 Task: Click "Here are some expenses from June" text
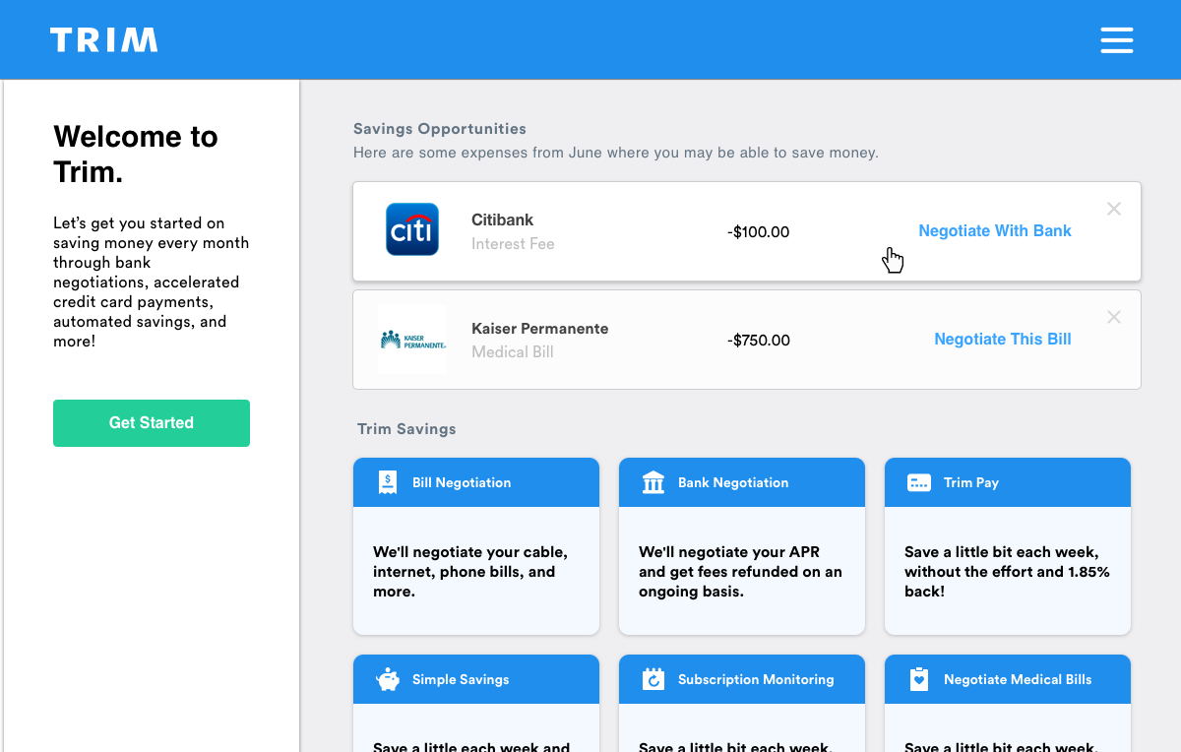point(616,154)
